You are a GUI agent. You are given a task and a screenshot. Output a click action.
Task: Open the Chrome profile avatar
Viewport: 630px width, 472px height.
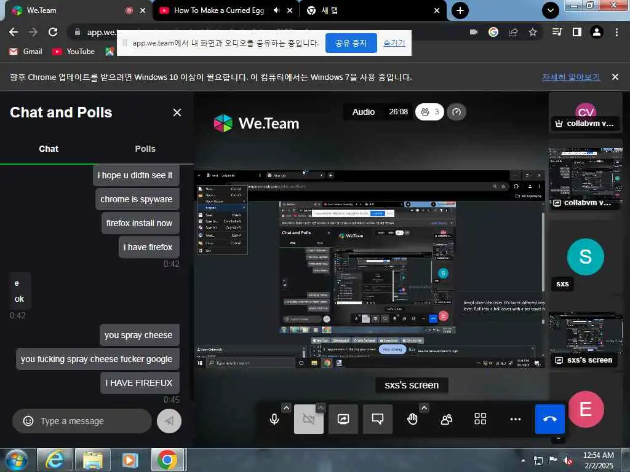coord(597,32)
